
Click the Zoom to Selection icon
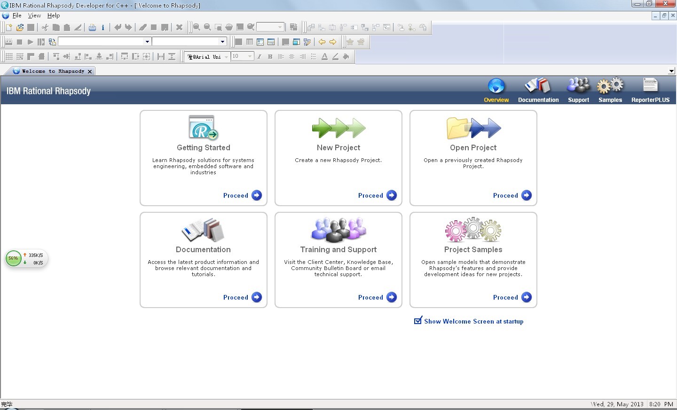pos(218,27)
